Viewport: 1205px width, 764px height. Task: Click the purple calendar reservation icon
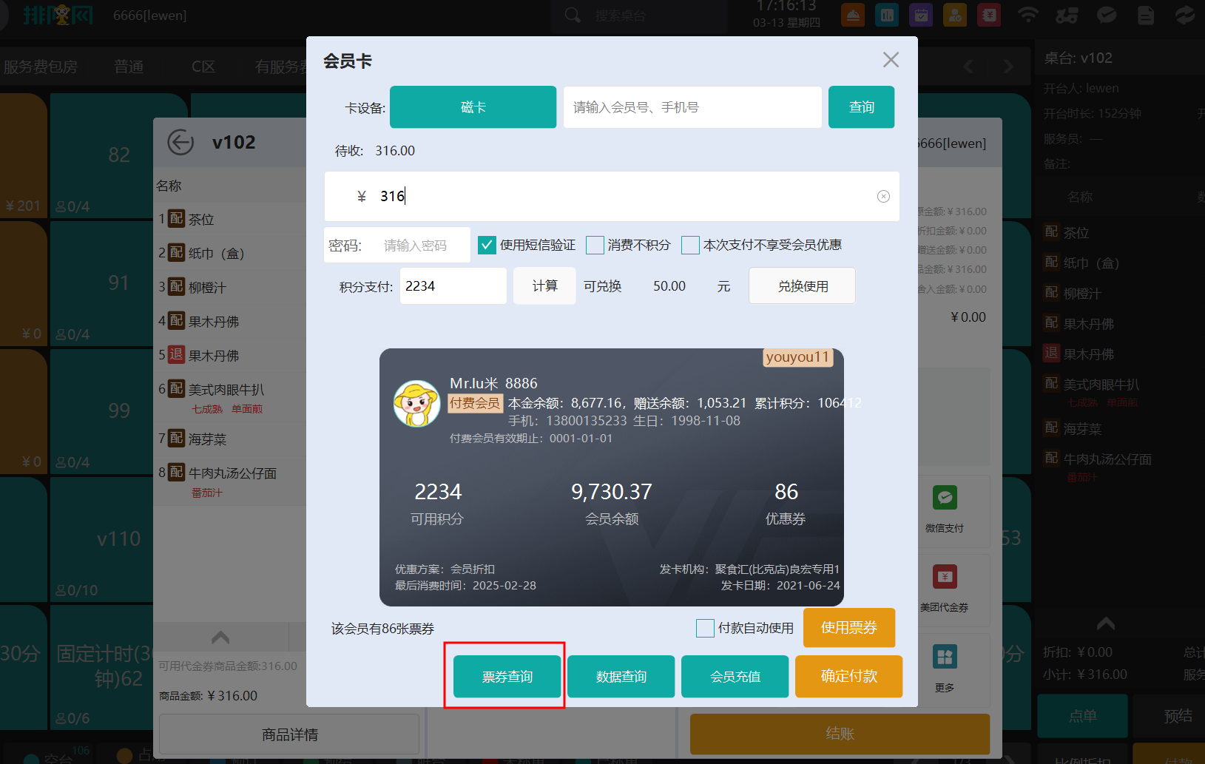[x=920, y=15]
